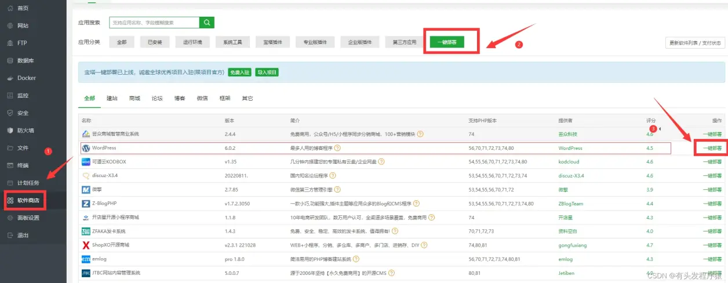Click the 网站 globe icon in sidebar
Viewport: 728px width, 283px height.
(10, 25)
